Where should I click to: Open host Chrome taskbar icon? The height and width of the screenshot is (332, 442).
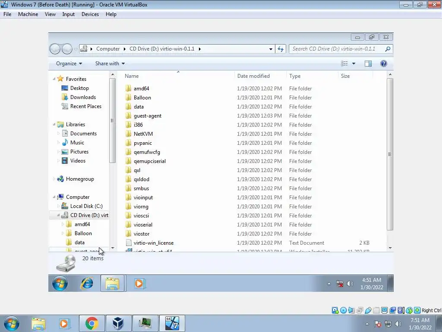pos(92,323)
